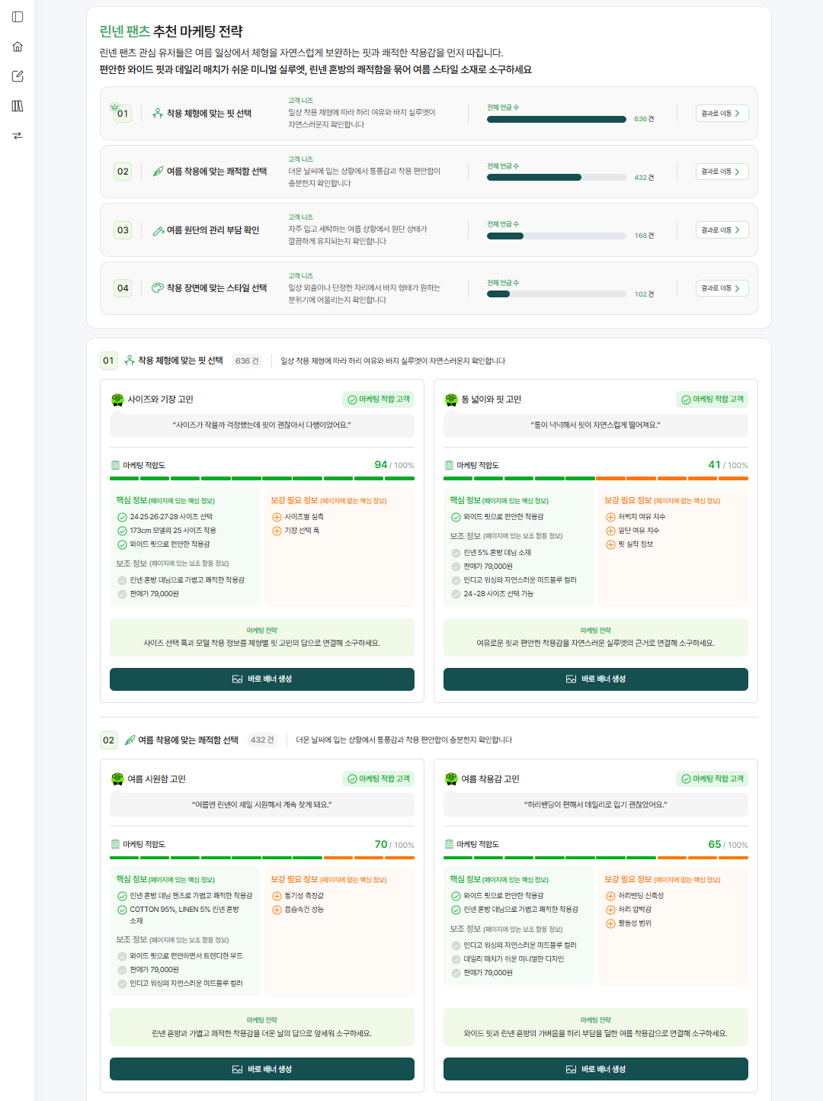Click the avatar icon on 통 넓이와 핏 고민 card
The width and height of the screenshot is (823, 1101).
click(x=451, y=400)
